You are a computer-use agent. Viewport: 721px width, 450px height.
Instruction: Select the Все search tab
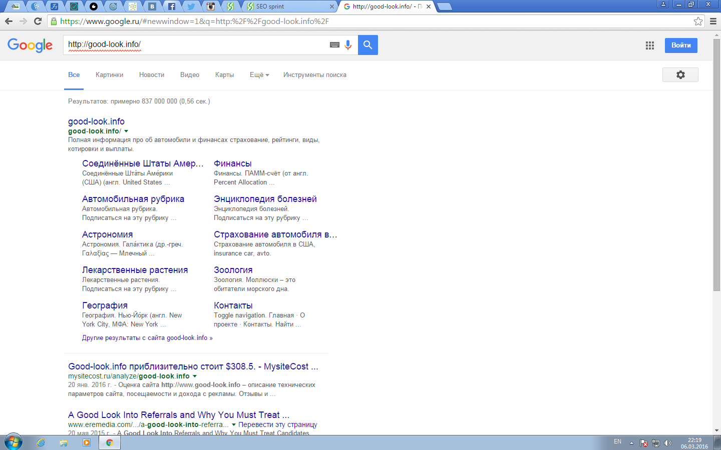tap(74, 74)
